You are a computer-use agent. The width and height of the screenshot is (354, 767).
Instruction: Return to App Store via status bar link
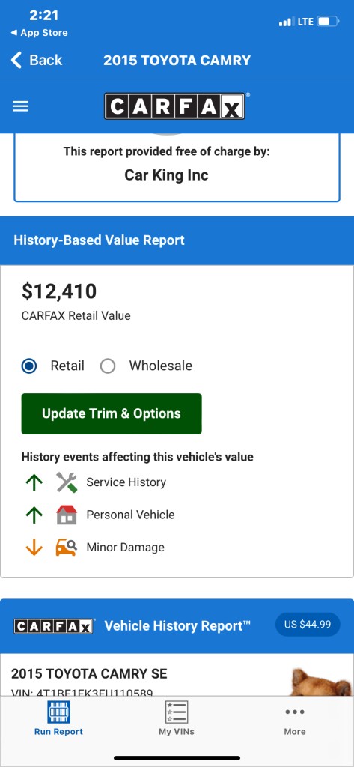39,33
